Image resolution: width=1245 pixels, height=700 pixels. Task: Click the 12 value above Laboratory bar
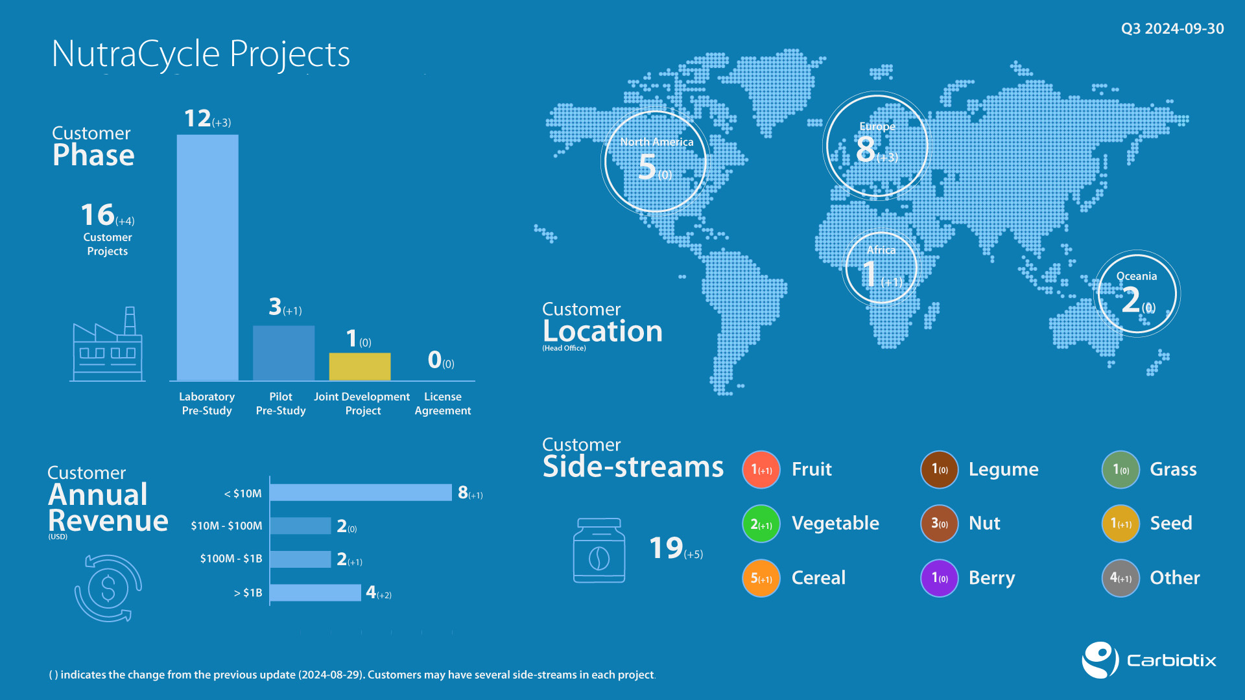[x=207, y=119]
